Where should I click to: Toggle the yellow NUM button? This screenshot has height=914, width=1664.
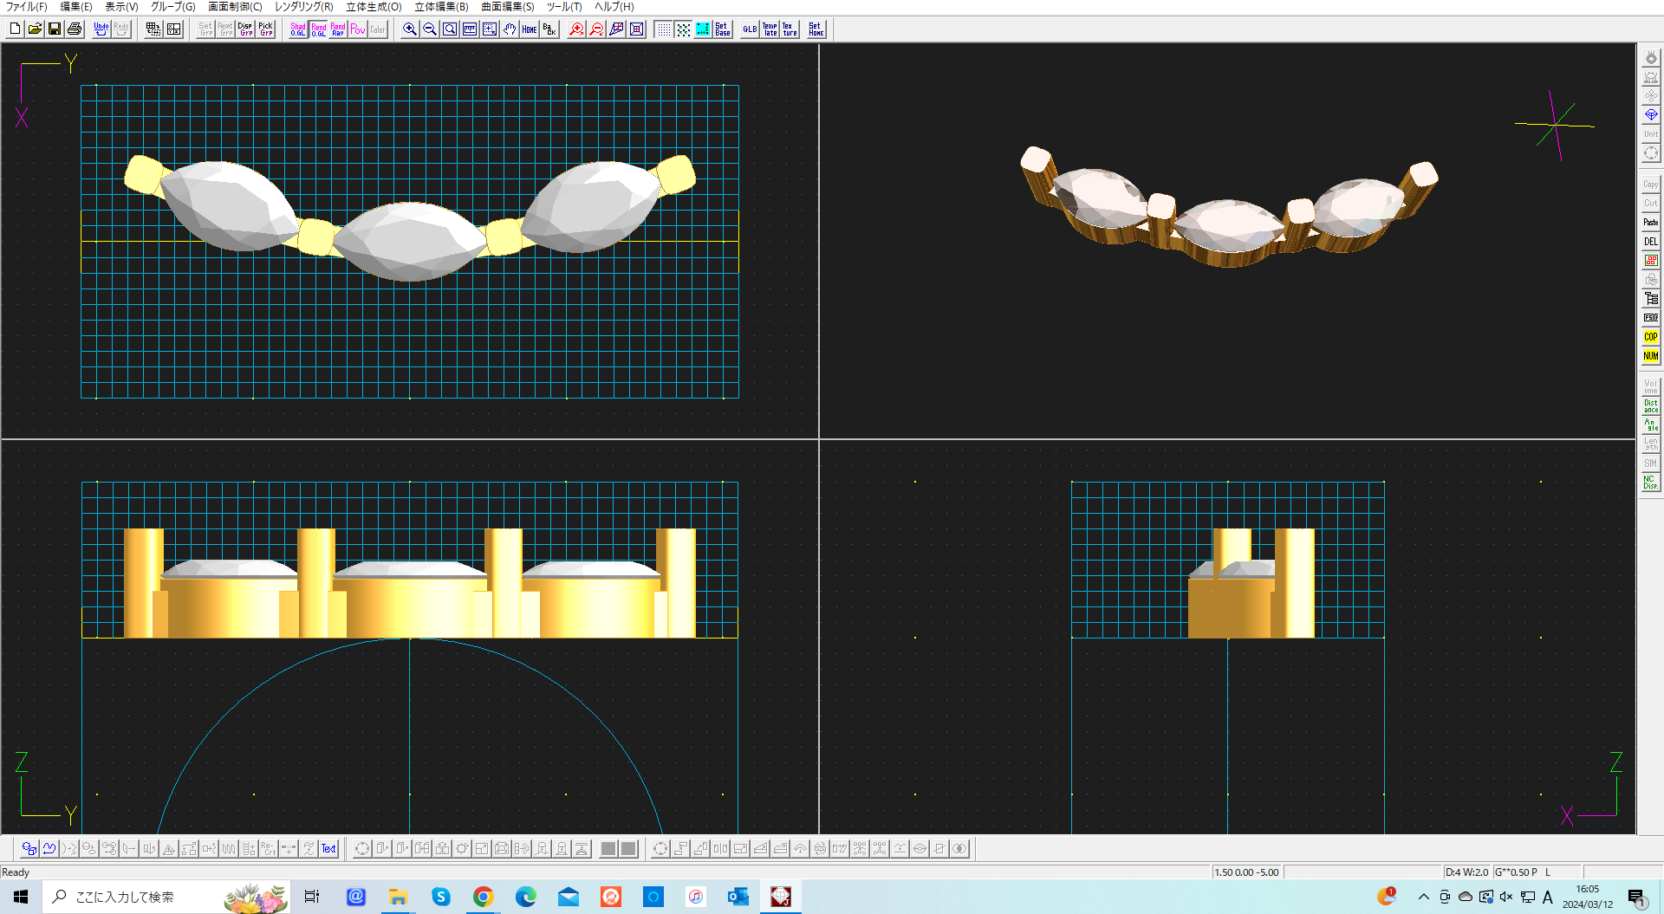click(x=1650, y=355)
